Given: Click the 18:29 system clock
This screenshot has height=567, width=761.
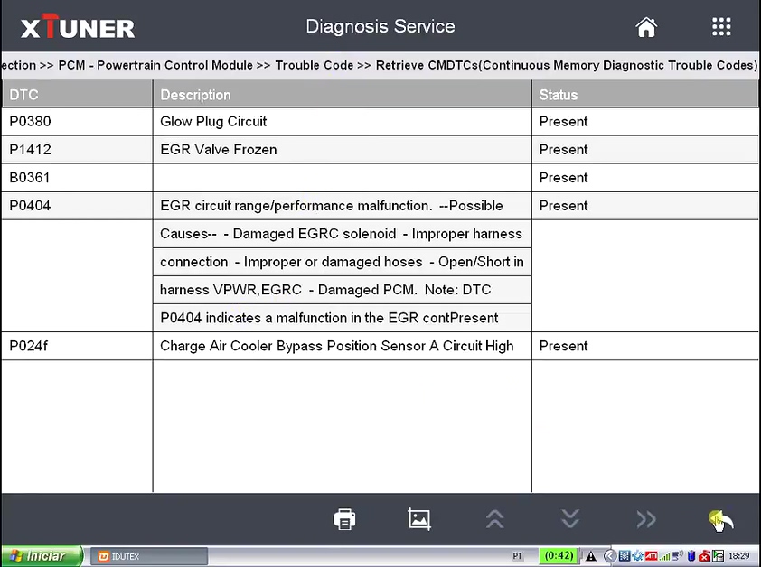Looking at the screenshot, I should pos(738,556).
